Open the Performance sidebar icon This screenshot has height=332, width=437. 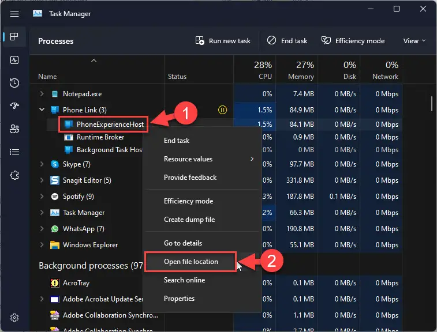[14, 60]
